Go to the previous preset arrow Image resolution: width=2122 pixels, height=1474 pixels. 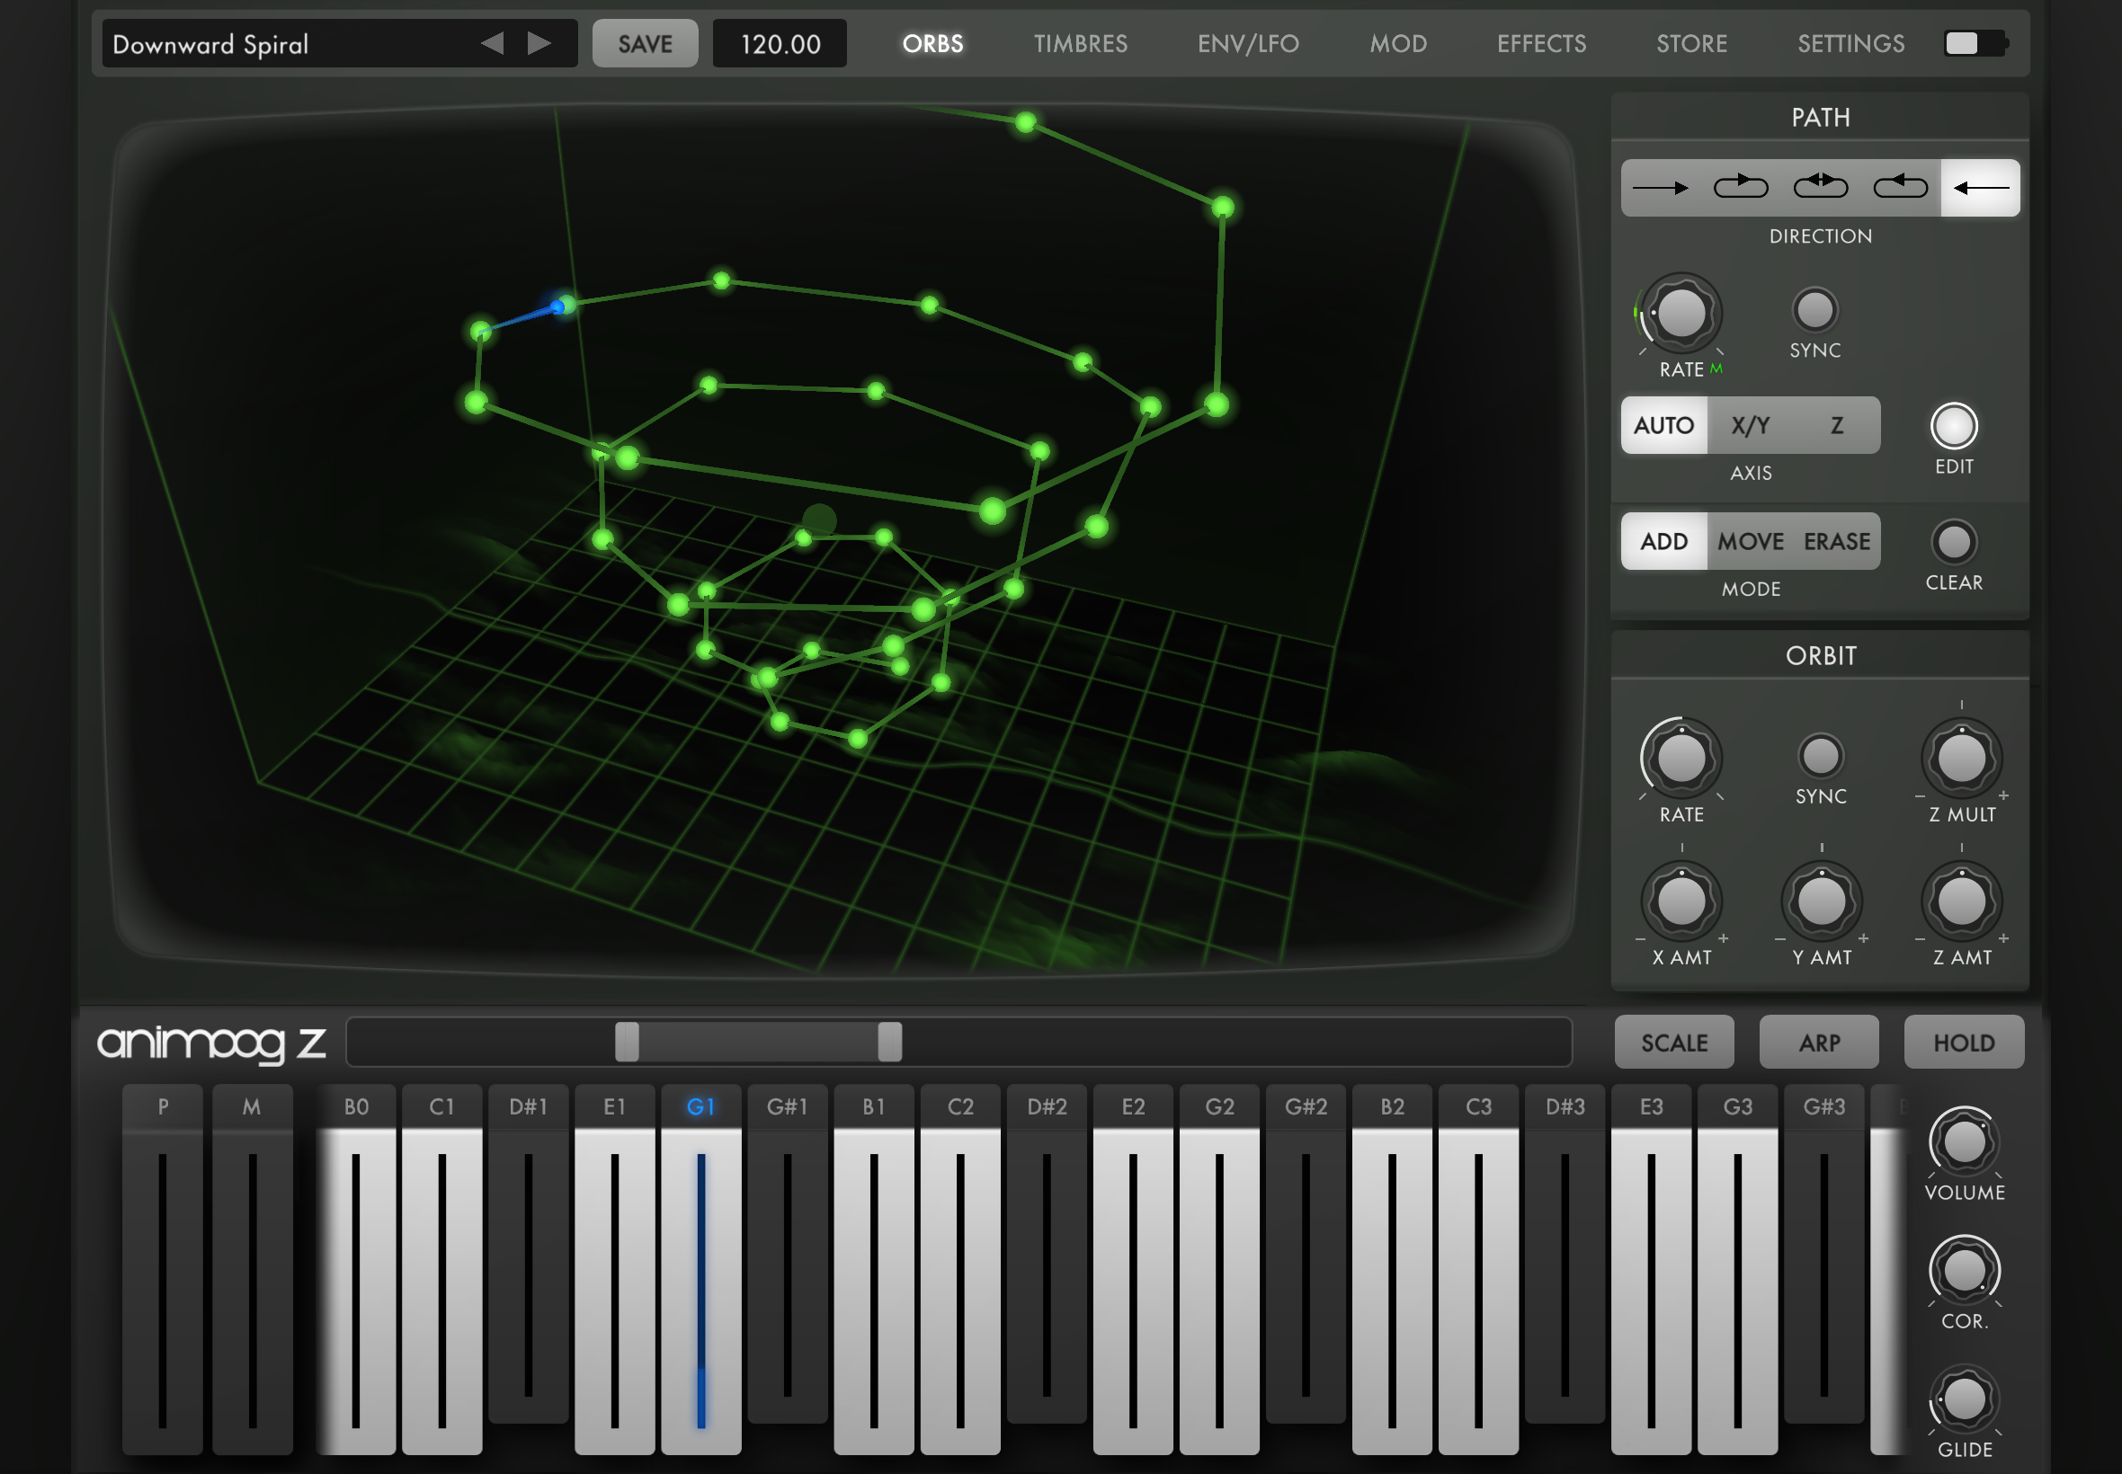[x=493, y=43]
